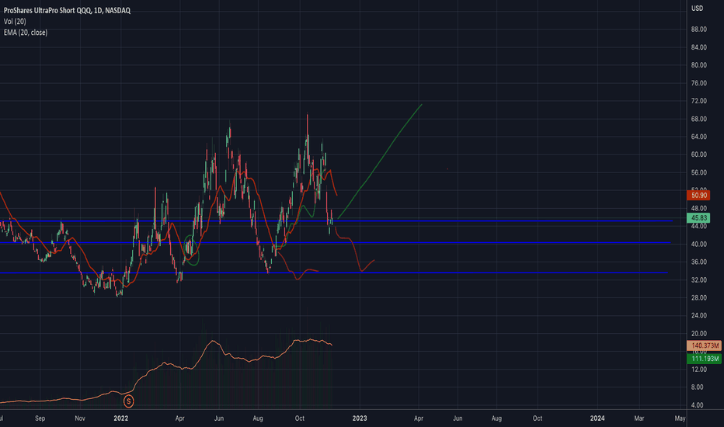Click the Sep label on time axis
Image resolution: width=724 pixels, height=427 pixels.
tap(40, 418)
